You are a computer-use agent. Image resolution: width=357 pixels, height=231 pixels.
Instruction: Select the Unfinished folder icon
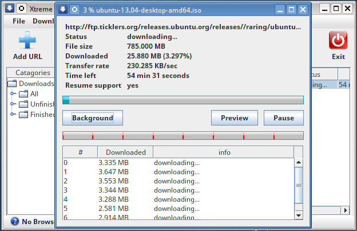tap(23, 104)
